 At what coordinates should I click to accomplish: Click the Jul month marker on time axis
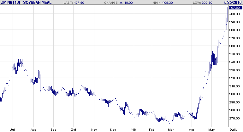13,129
